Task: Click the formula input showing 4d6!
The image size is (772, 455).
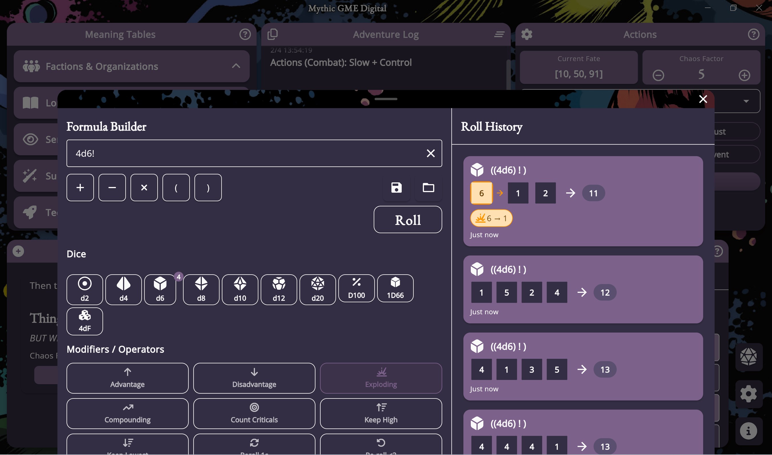Action: pos(245,153)
